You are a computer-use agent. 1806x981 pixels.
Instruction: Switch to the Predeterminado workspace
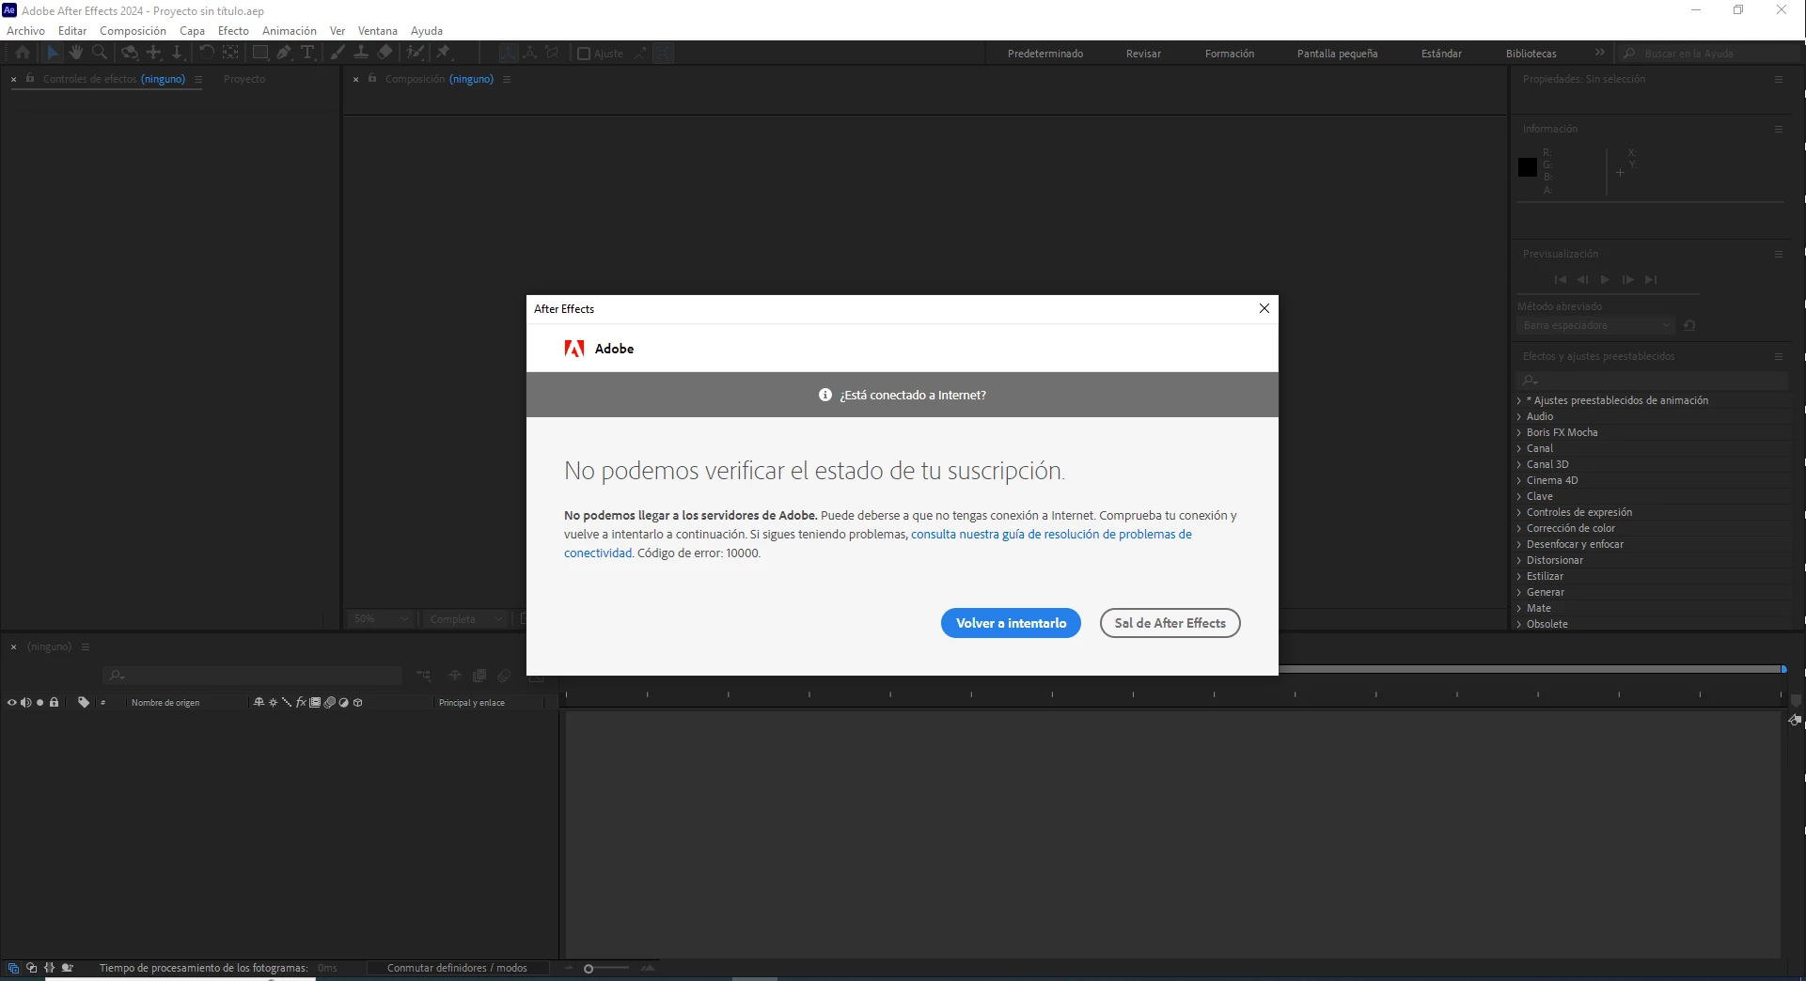1045,54
